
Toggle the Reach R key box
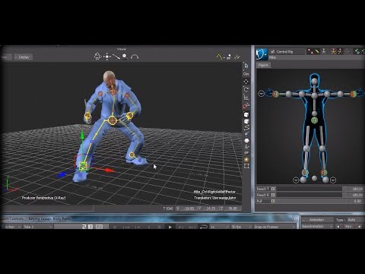coord(273,195)
